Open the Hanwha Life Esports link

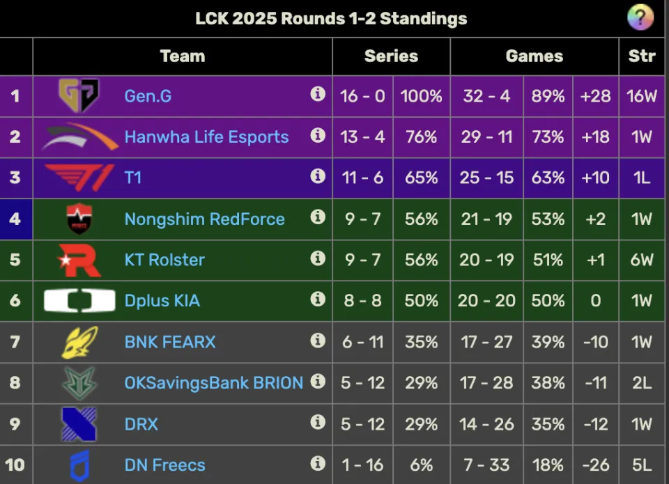point(206,137)
